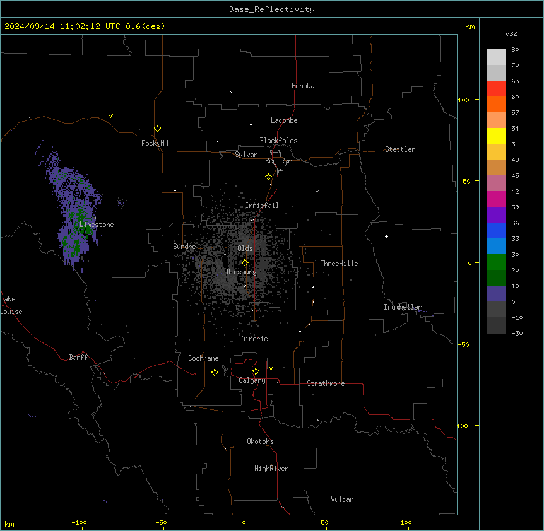Click the Limestone label on the map
The width and height of the screenshot is (544, 531).
coord(97,225)
